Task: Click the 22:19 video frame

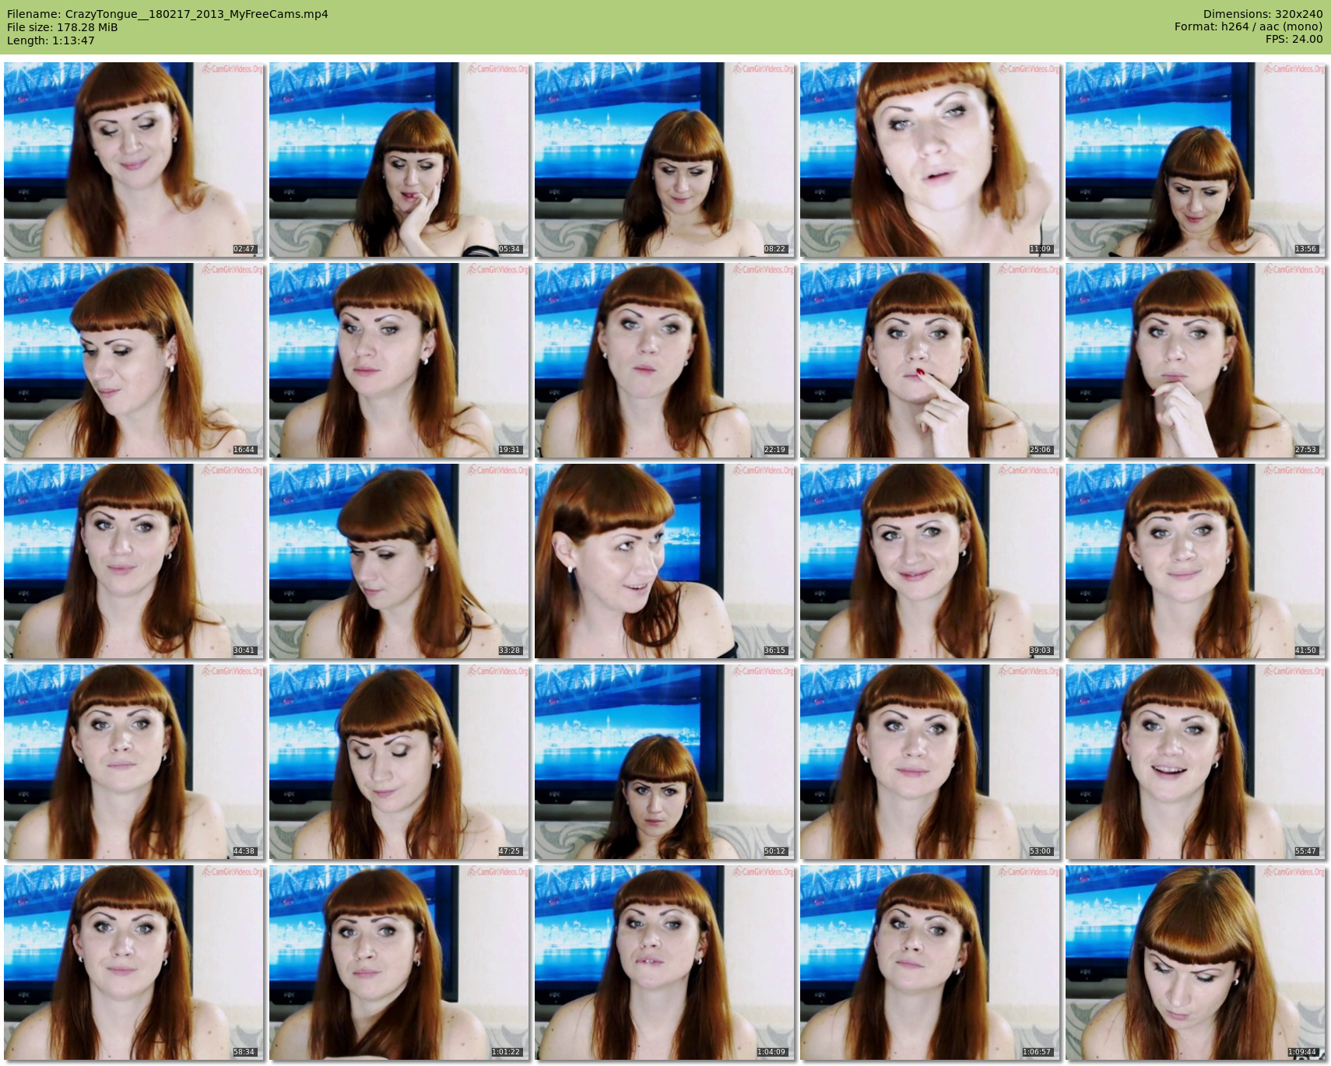Action: pyautogui.click(x=665, y=360)
